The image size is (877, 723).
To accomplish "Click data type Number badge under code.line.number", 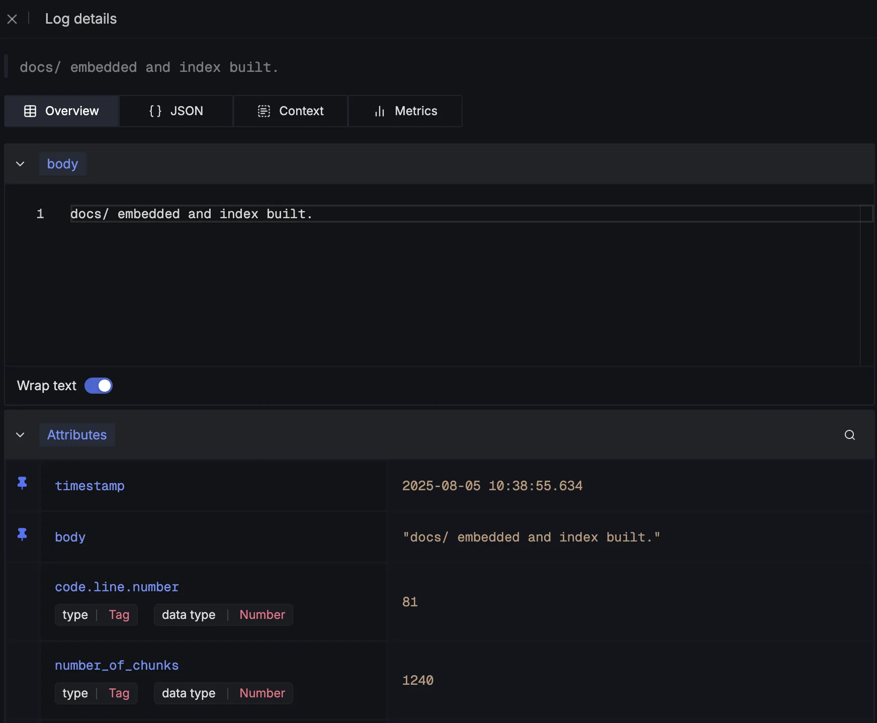I will pos(223,615).
